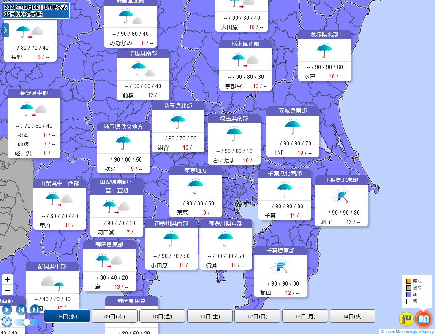Expand the side panel with the chevron arrow
The width and height of the screenshot is (435, 334).
click(5, 30)
